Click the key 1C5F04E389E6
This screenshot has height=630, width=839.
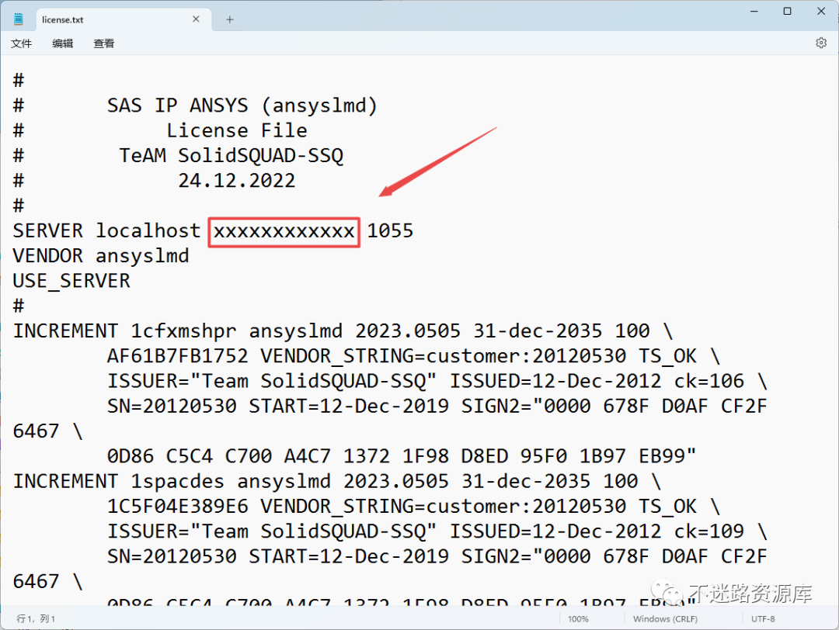(x=178, y=506)
